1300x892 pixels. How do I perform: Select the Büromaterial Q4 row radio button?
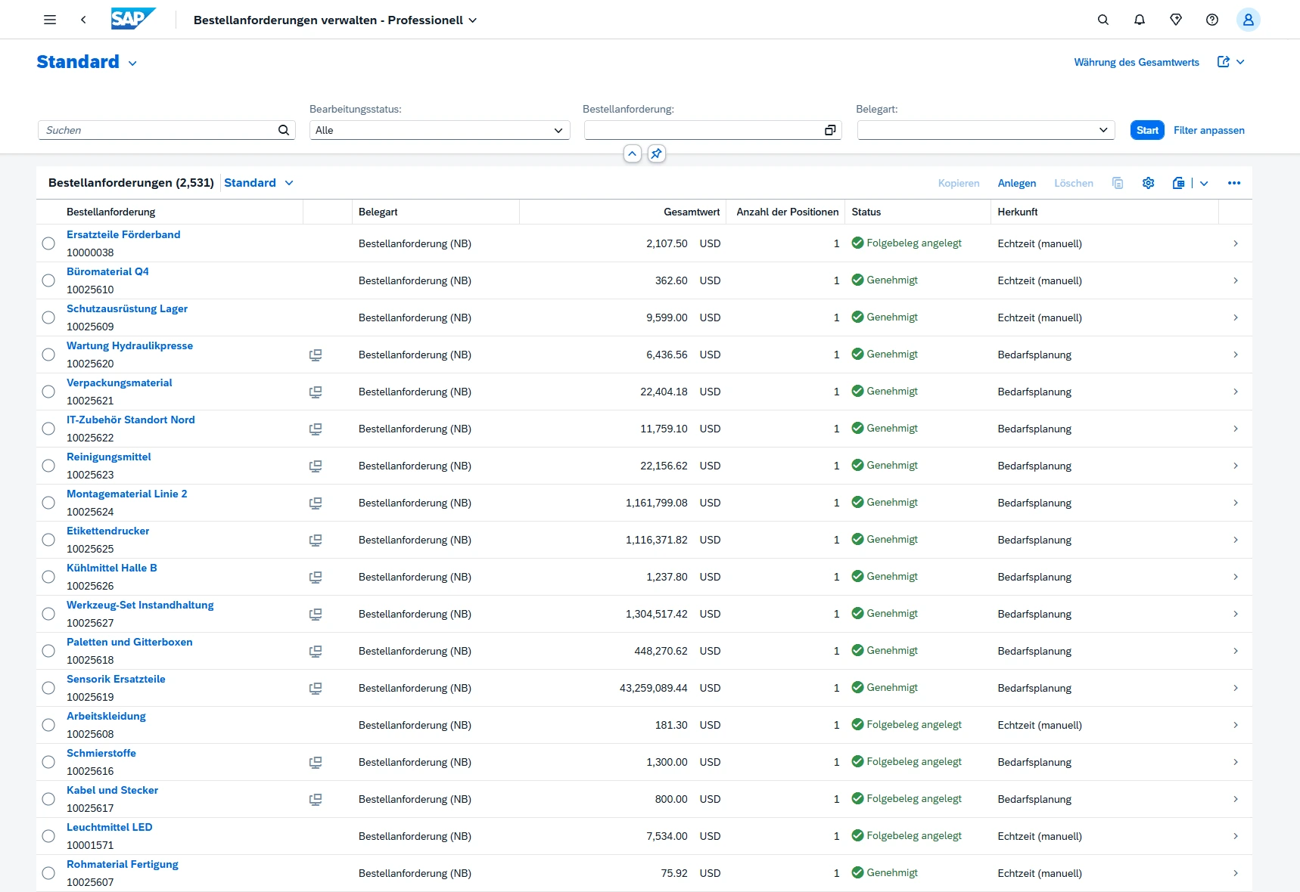point(48,280)
